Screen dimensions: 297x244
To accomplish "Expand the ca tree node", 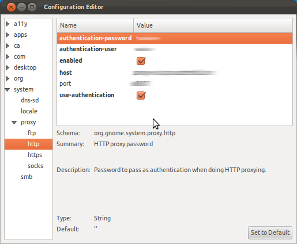I will [x=7, y=45].
